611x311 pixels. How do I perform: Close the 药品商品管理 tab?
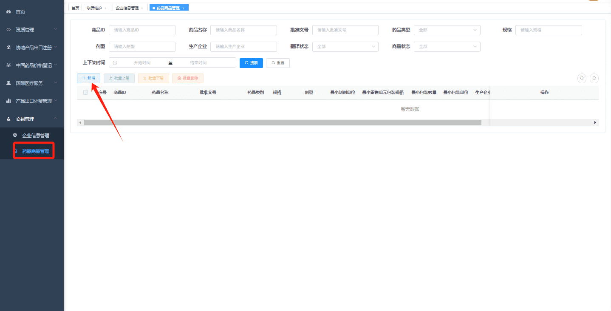tap(183, 8)
